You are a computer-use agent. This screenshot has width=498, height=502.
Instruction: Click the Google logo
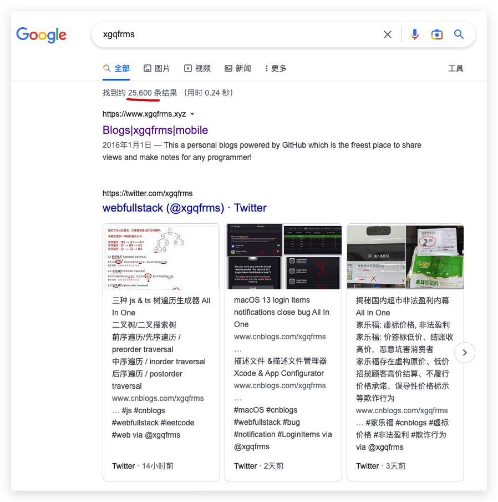click(x=41, y=35)
